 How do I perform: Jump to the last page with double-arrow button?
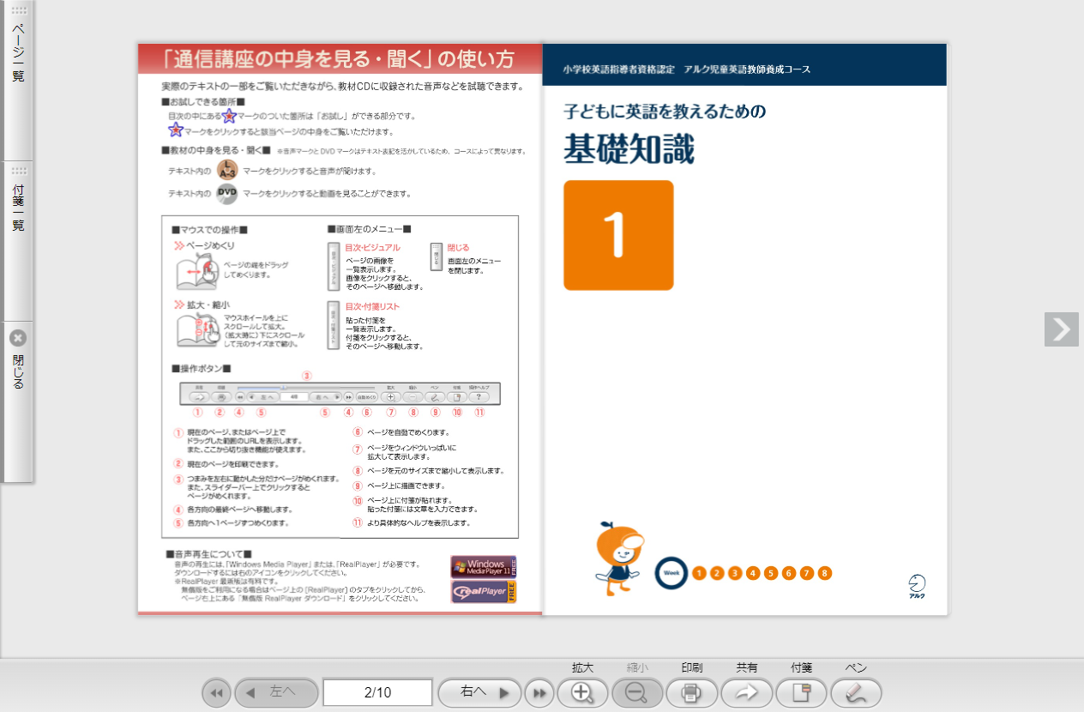coord(539,692)
